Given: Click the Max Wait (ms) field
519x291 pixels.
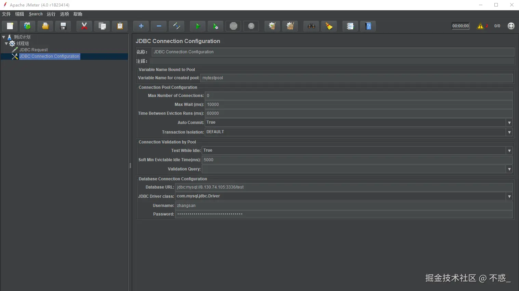Looking at the screenshot, I should click(x=359, y=105).
